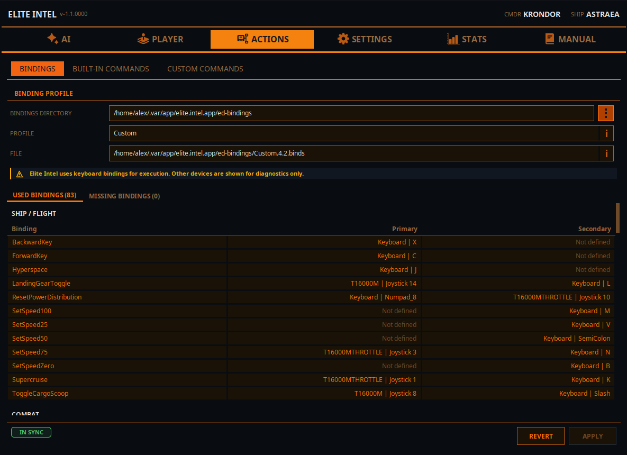Click primary cell Keyboard | J

click(x=324, y=270)
